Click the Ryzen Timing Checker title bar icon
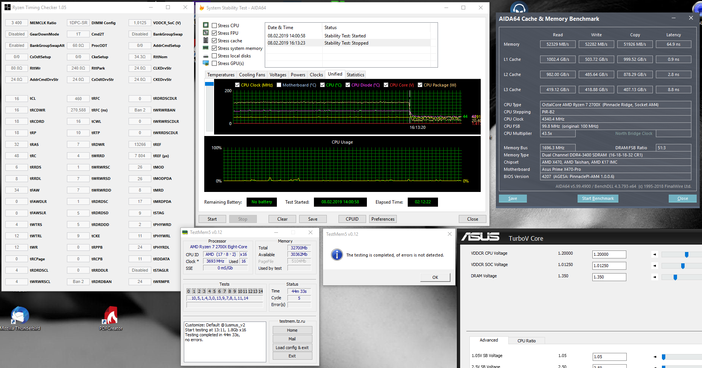This screenshot has width=702, height=368. (8, 7)
